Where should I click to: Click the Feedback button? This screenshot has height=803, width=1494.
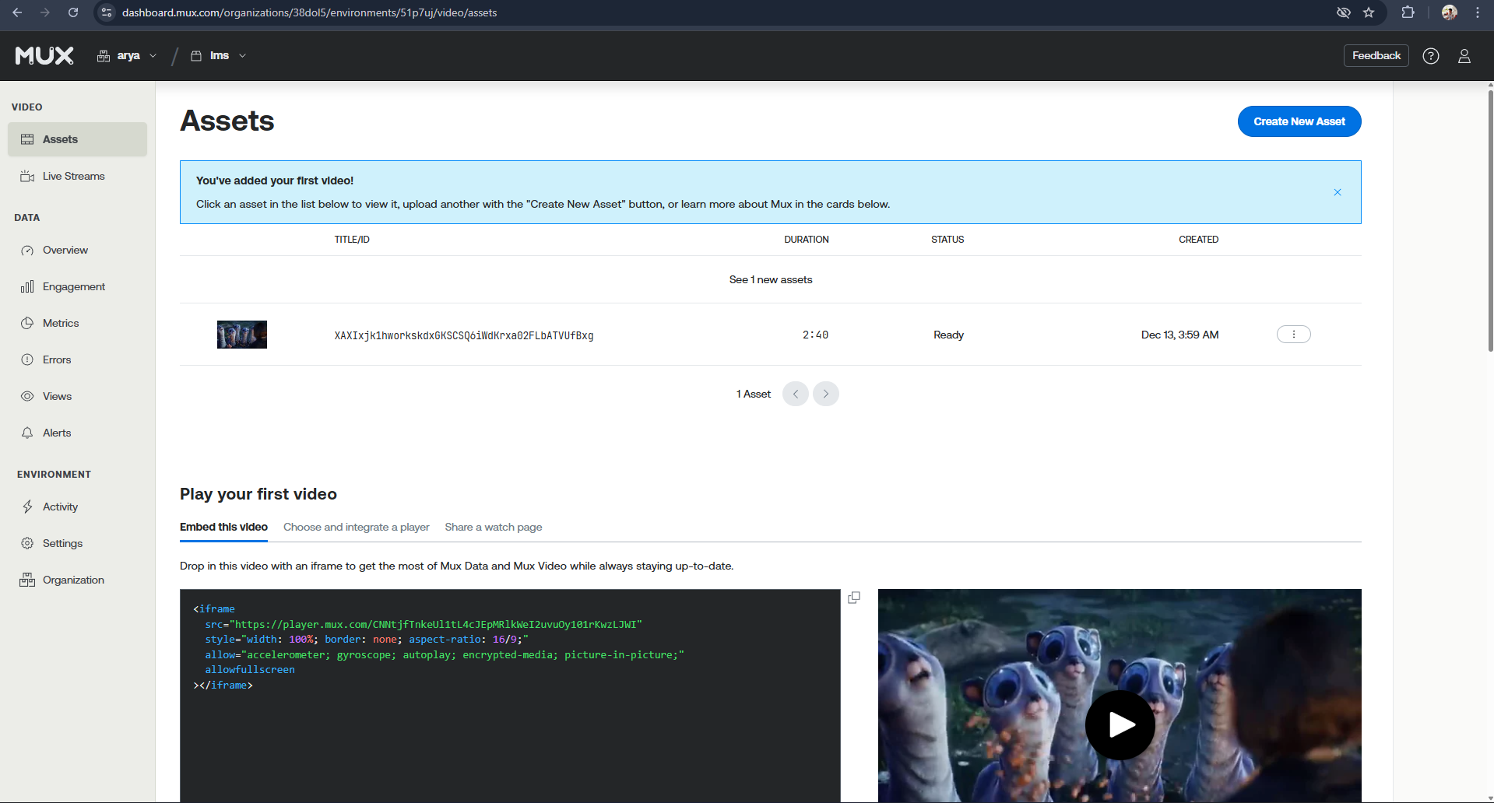coord(1376,56)
